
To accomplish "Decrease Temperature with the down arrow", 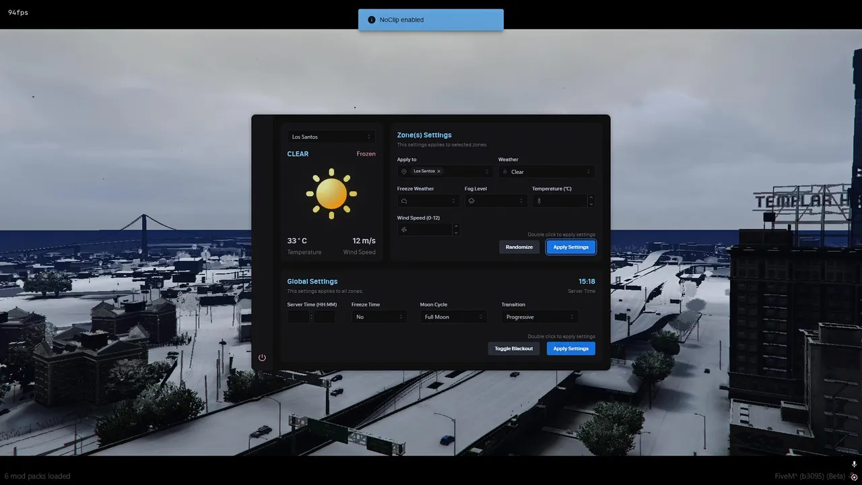I will pos(591,204).
